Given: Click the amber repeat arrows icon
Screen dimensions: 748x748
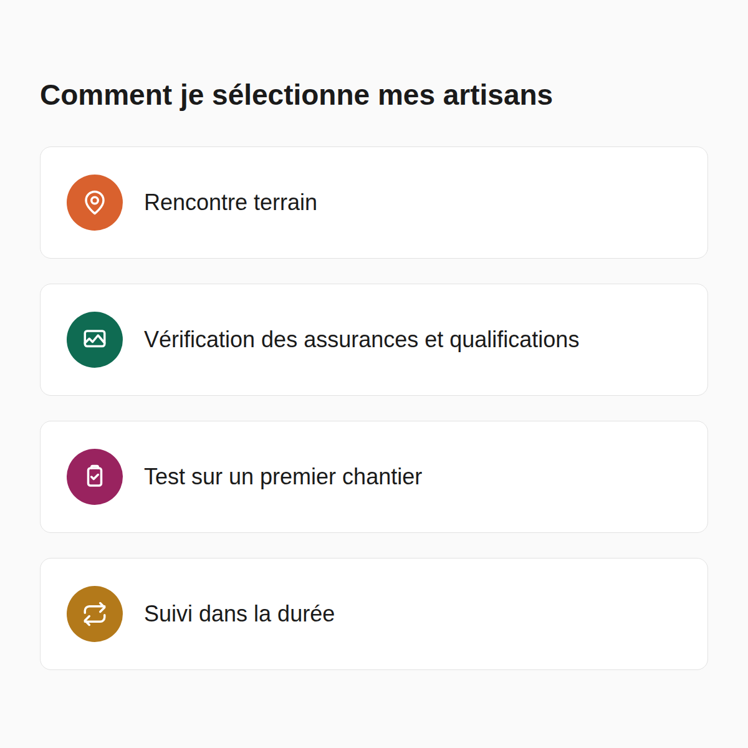Looking at the screenshot, I should 95,614.
